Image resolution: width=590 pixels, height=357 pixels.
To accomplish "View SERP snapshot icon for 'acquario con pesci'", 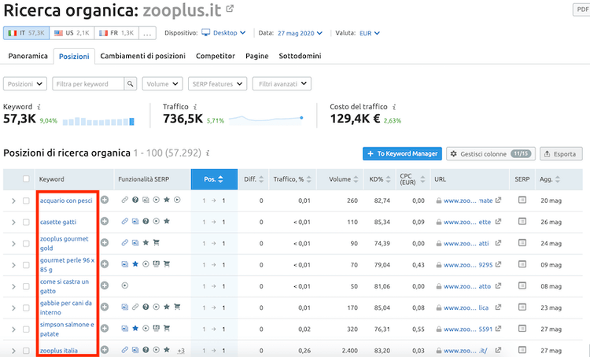I will point(522,201).
